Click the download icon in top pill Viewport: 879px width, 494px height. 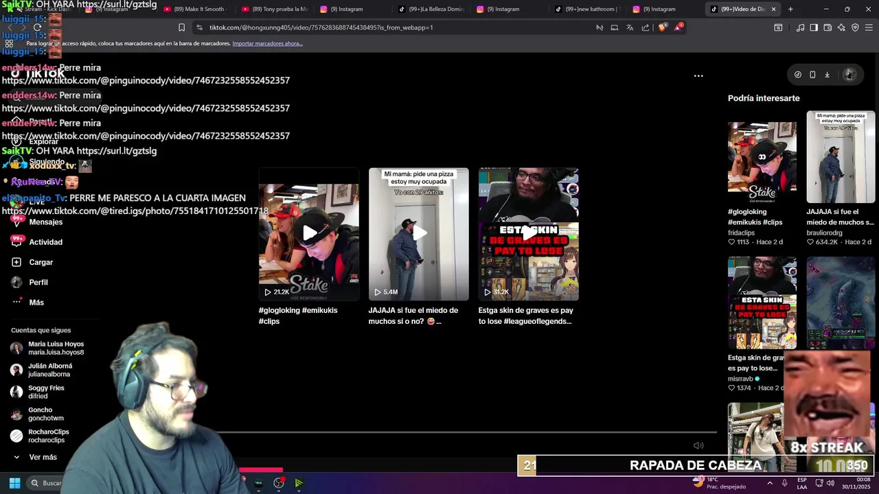tap(827, 75)
